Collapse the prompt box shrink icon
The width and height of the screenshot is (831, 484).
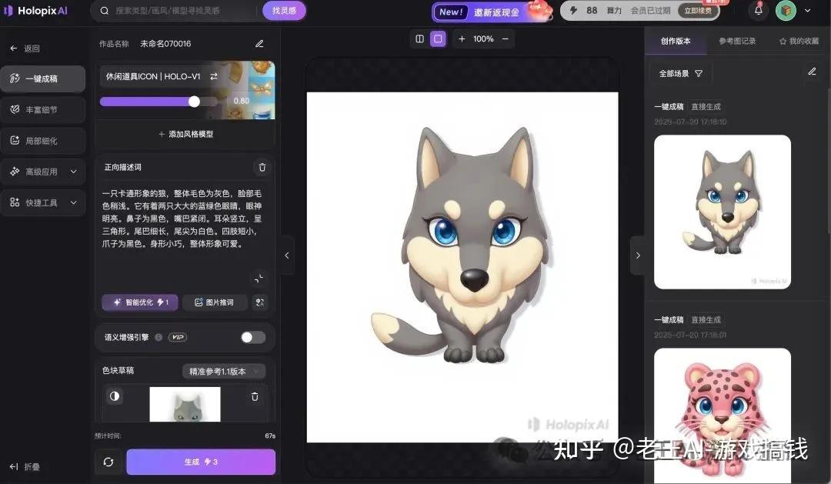click(259, 279)
